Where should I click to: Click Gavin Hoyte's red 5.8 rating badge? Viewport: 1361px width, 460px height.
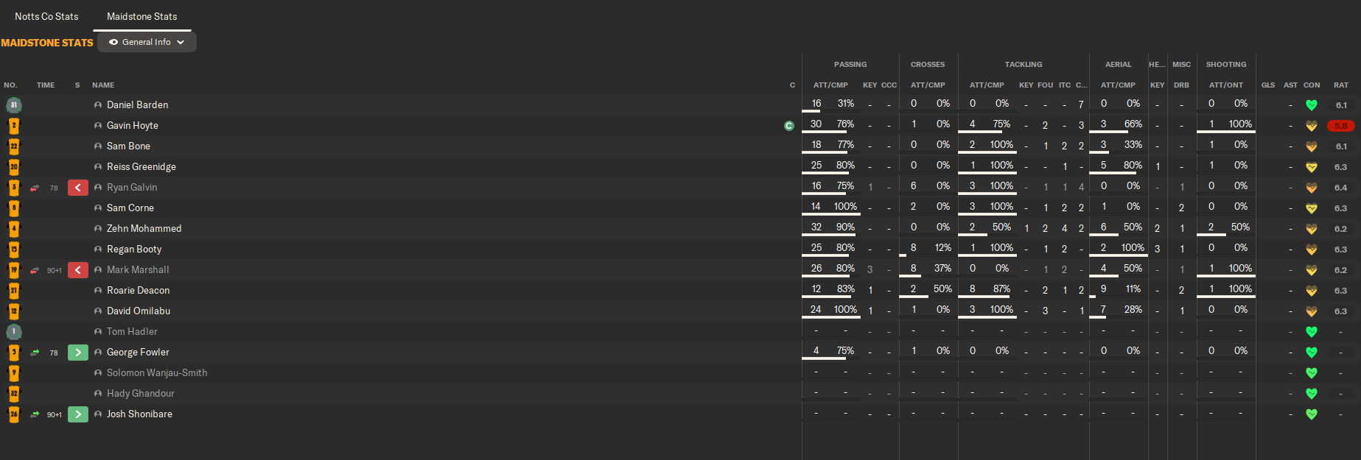(x=1340, y=126)
